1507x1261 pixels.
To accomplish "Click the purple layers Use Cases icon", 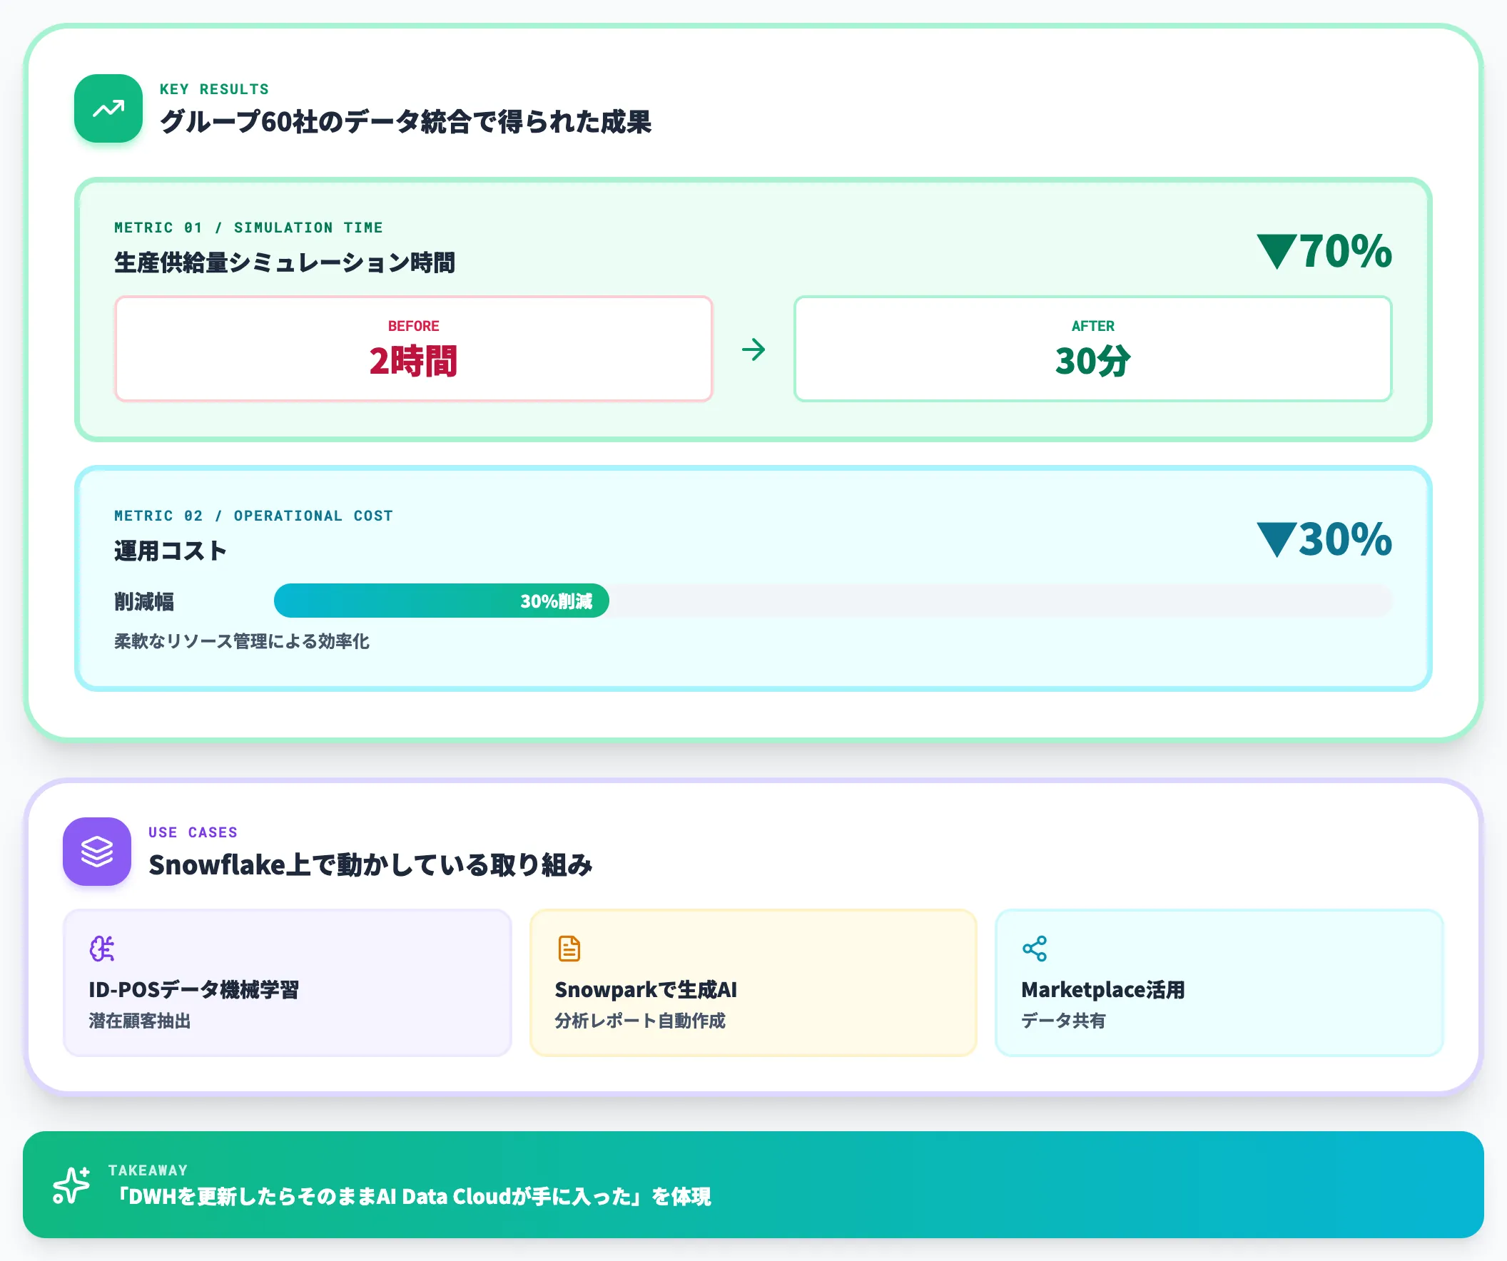I will [x=97, y=852].
